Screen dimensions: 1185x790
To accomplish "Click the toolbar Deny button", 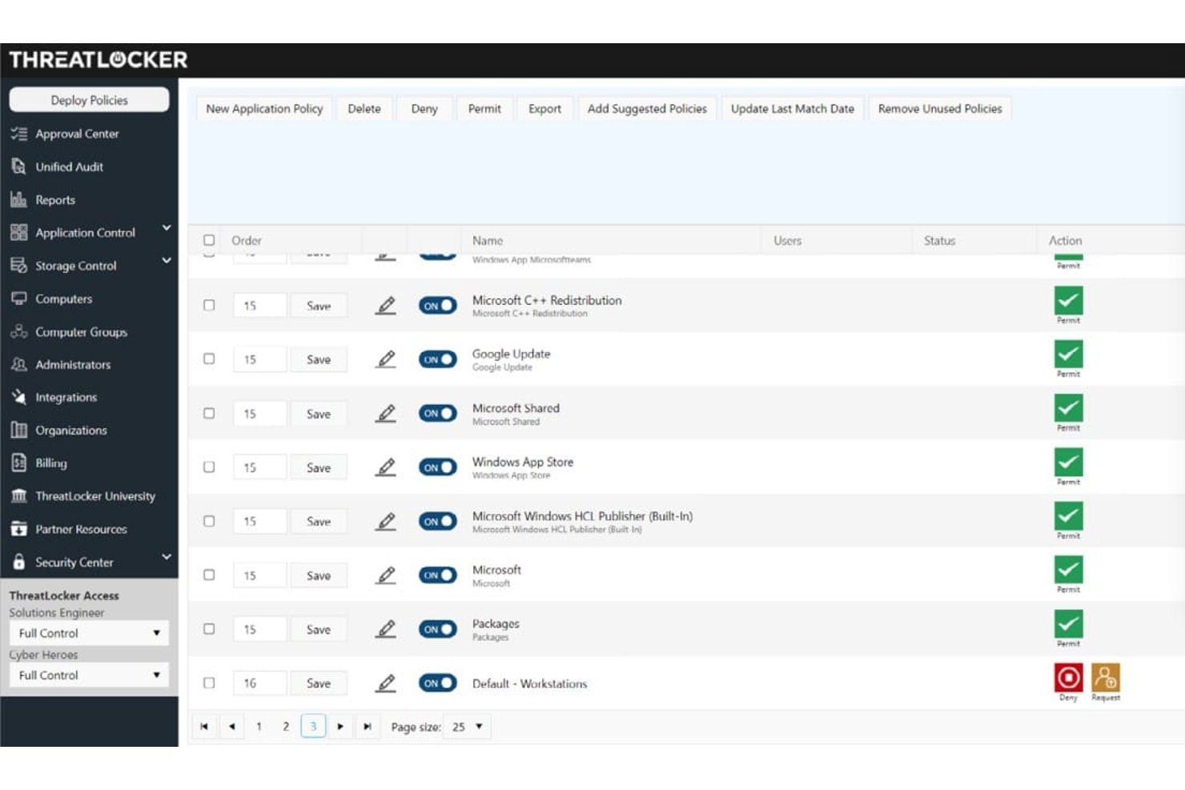I will pyautogui.click(x=424, y=109).
